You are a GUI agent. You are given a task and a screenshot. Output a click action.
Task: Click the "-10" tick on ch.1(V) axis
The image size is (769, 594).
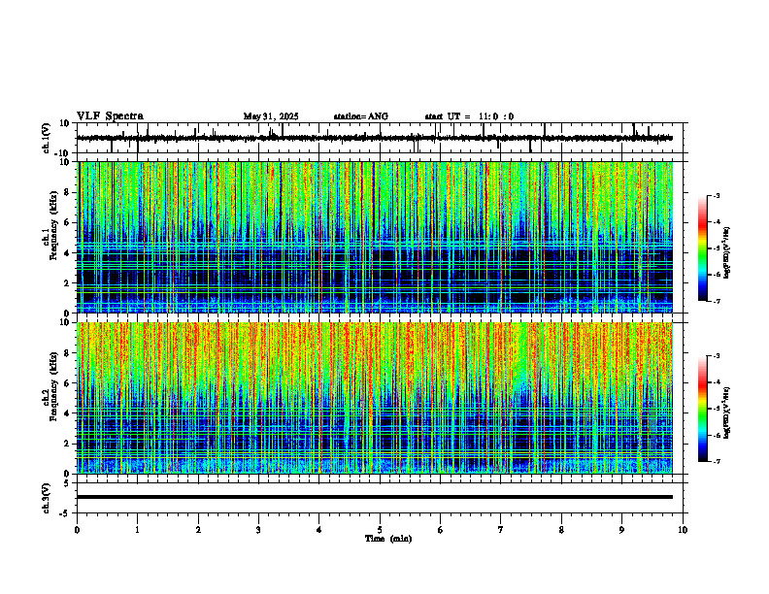(x=63, y=153)
